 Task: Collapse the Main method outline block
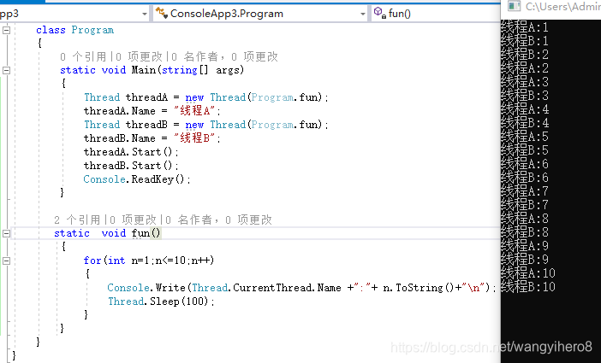click(x=7, y=70)
